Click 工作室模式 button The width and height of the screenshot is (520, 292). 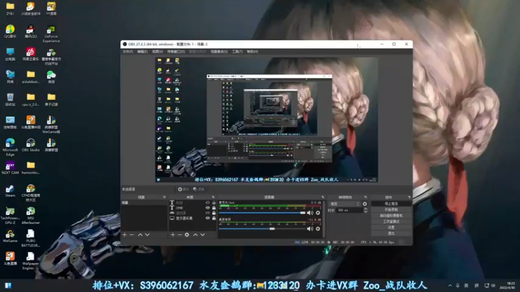[391, 221]
